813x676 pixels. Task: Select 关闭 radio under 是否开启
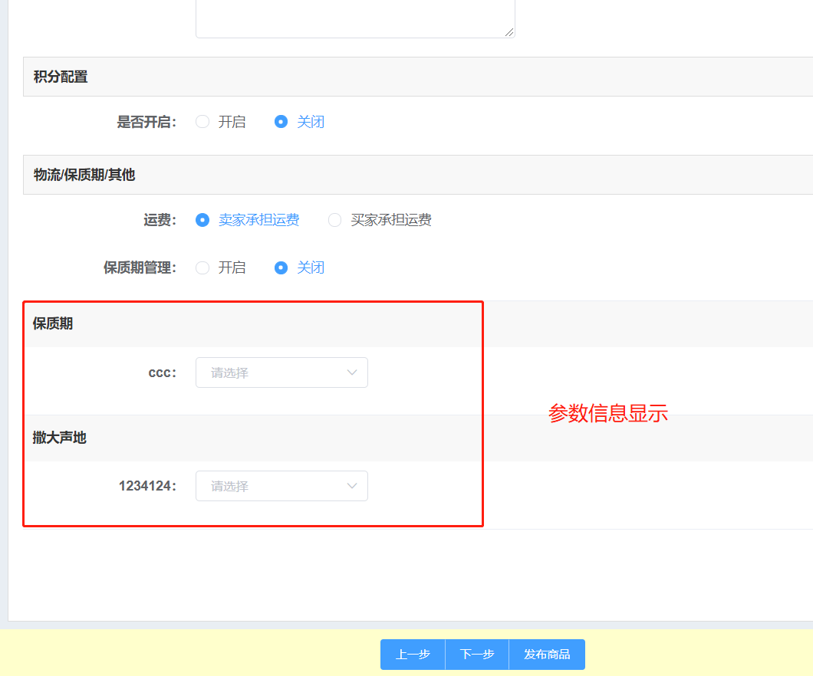pos(281,122)
